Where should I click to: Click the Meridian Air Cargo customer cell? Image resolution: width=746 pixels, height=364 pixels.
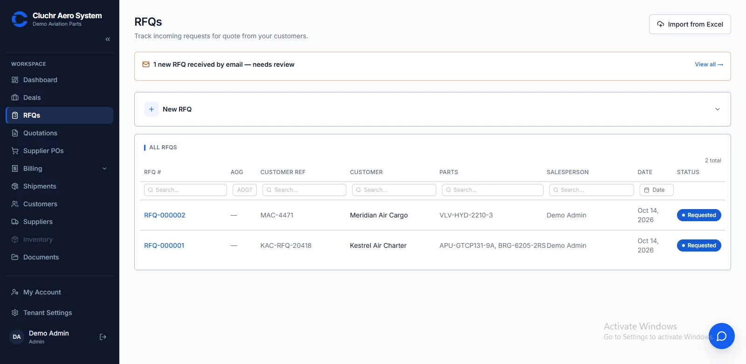pyautogui.click(x=379, y=215)
